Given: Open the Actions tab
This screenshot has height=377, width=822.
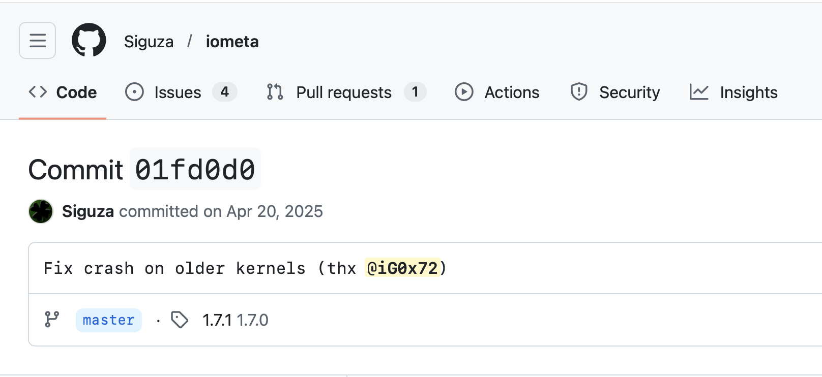Looking at the screenshot, I should pyautogui.click(x=512, y=92).
